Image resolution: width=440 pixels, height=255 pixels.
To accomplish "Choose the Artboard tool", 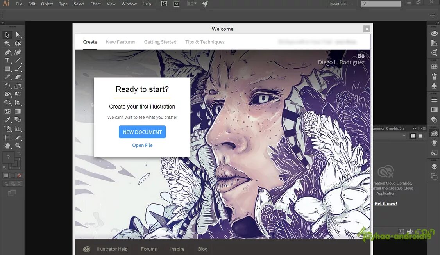I will click(x=7, y=137).
